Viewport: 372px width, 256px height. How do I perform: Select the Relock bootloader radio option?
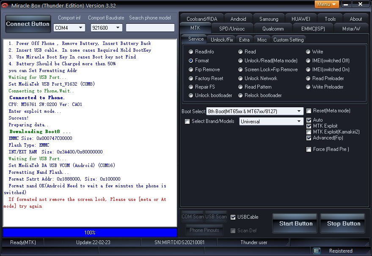click(x=260, y=95)
